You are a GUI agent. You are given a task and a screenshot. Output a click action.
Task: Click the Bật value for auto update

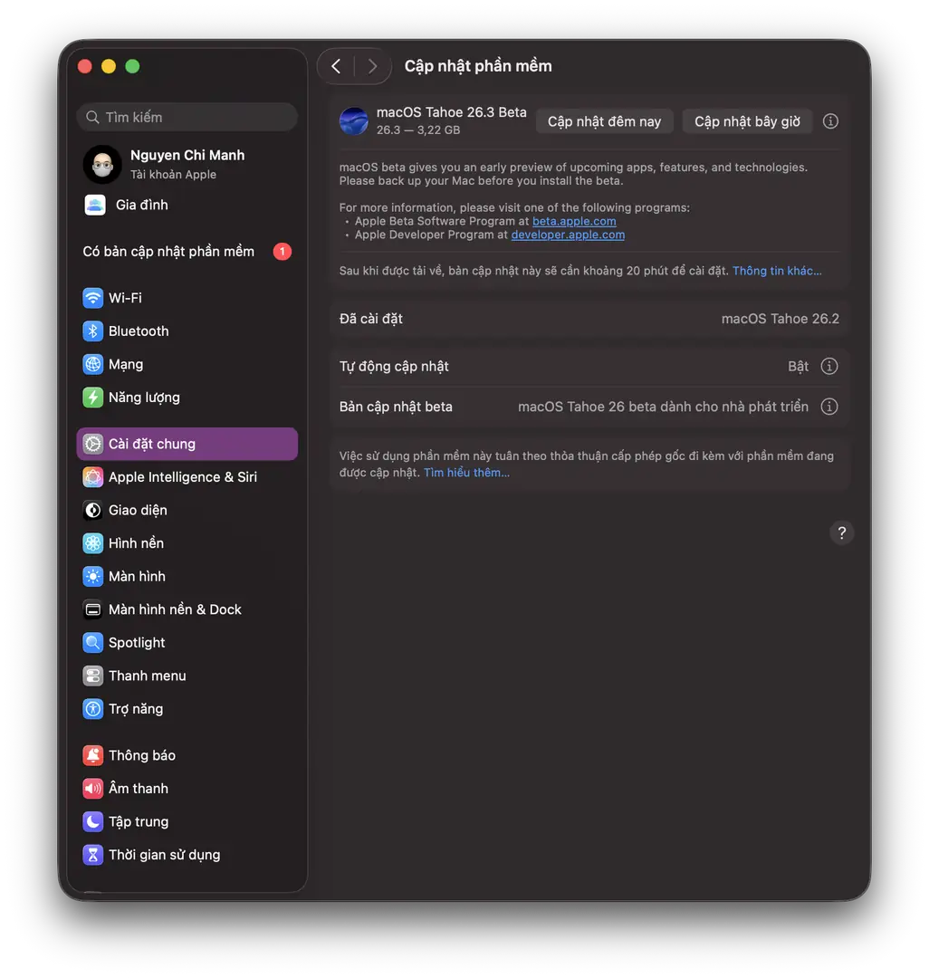coord(798,366)
